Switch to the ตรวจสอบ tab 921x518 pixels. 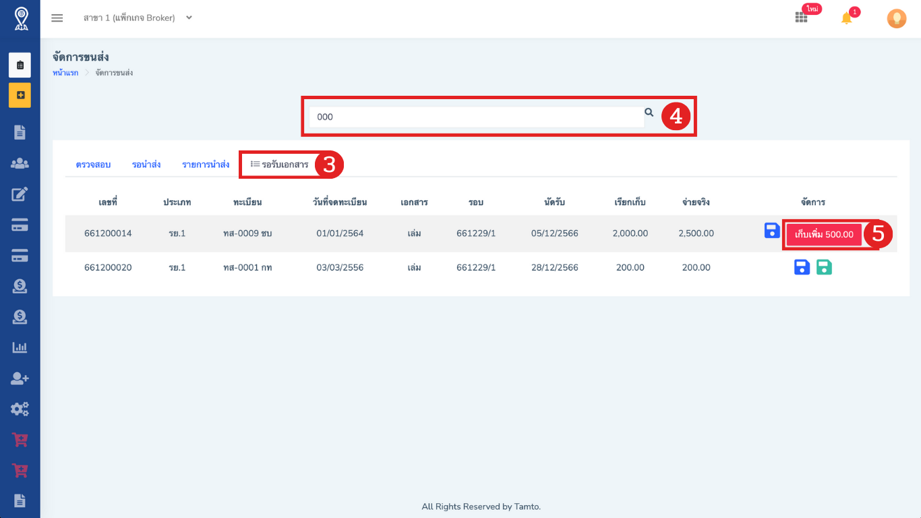pos(93,165)
